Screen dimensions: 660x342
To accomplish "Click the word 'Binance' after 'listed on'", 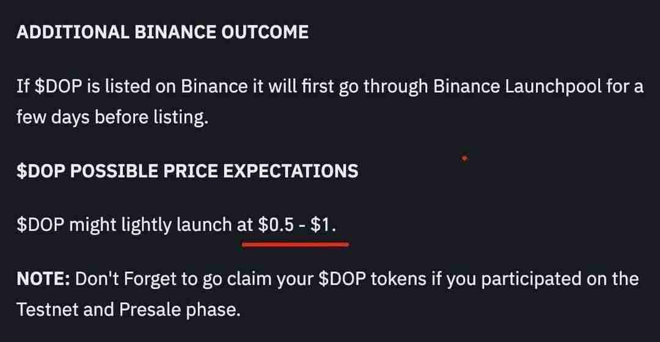I will coord(215,87).
